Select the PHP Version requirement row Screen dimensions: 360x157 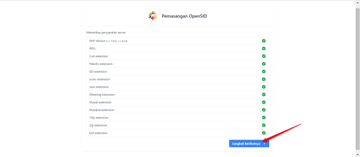178,41
